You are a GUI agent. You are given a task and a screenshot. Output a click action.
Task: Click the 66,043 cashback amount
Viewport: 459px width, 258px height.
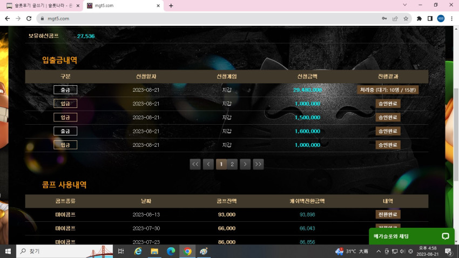pyautogui.click(x=307, y=228)
